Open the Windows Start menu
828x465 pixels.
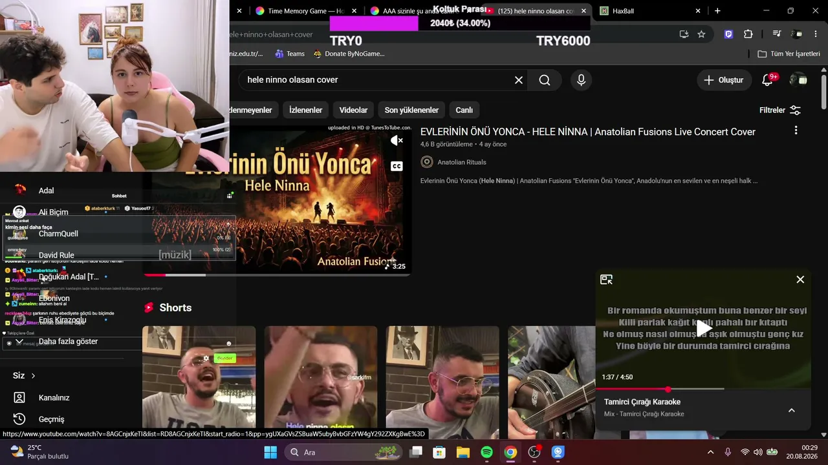point(270,452)
